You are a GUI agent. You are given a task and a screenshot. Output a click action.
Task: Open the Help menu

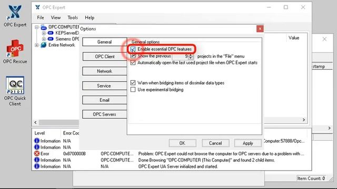pyautogui.click(x=90, y=17)
